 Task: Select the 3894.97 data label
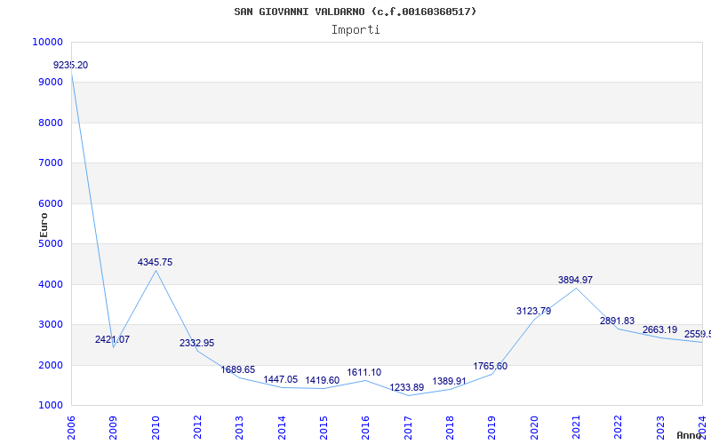575,280
